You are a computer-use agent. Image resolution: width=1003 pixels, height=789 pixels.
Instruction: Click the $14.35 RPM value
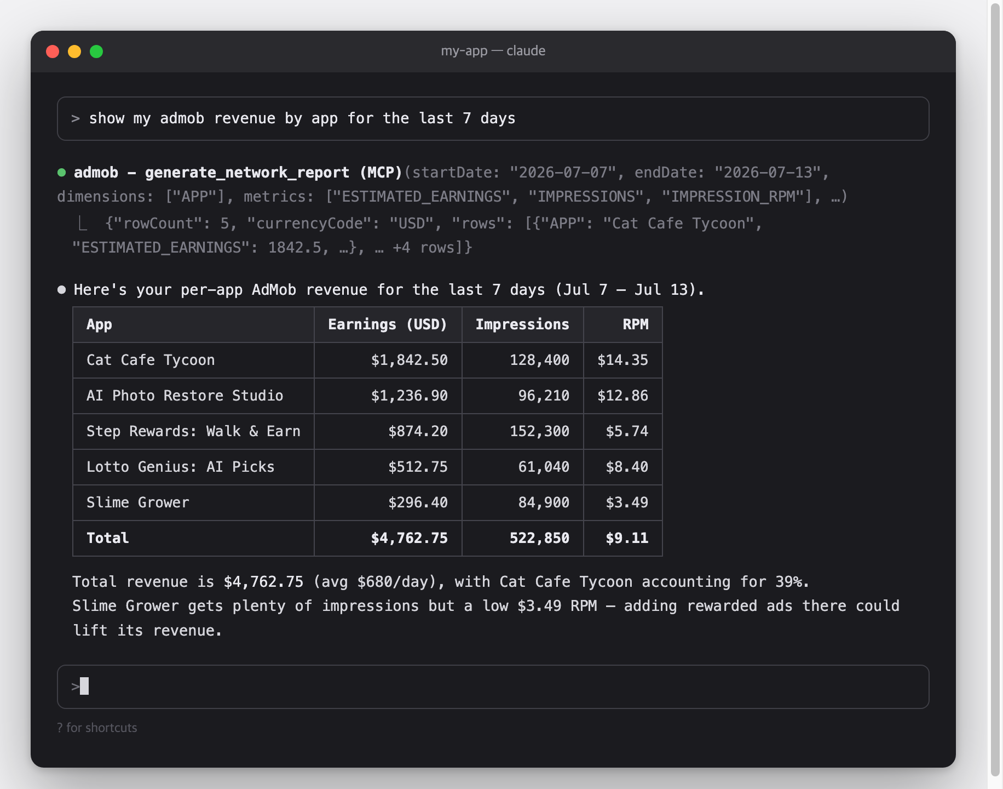click(x=622, y=360)
